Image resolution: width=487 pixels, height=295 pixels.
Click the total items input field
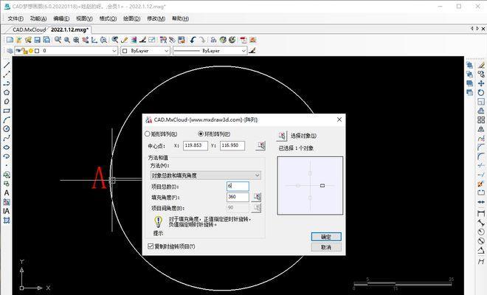point(238,186)
